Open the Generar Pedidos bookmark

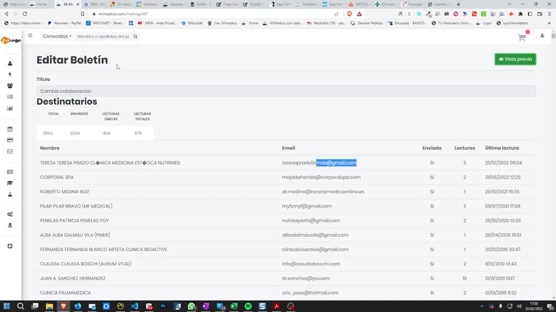(x=367, y=23)
